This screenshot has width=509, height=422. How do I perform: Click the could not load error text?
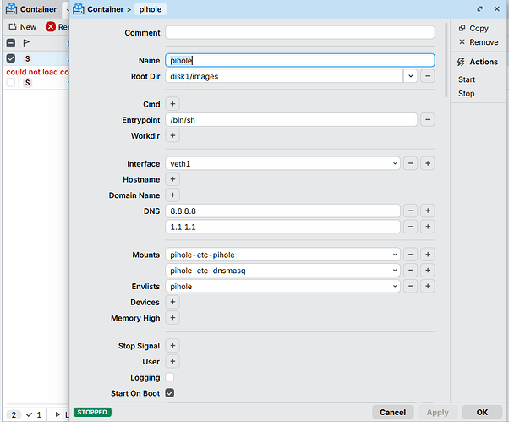click(38, 72)
